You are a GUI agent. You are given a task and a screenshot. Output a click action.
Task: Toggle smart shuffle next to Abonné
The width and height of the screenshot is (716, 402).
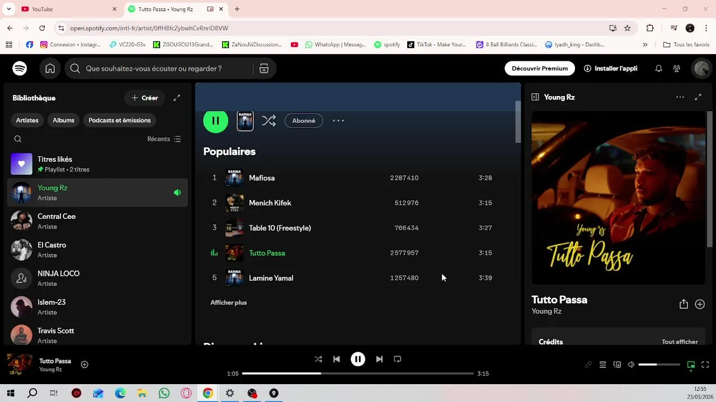[269, 121]
